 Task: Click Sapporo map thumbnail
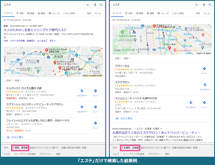pyautogui.click(x=162, y=40)
